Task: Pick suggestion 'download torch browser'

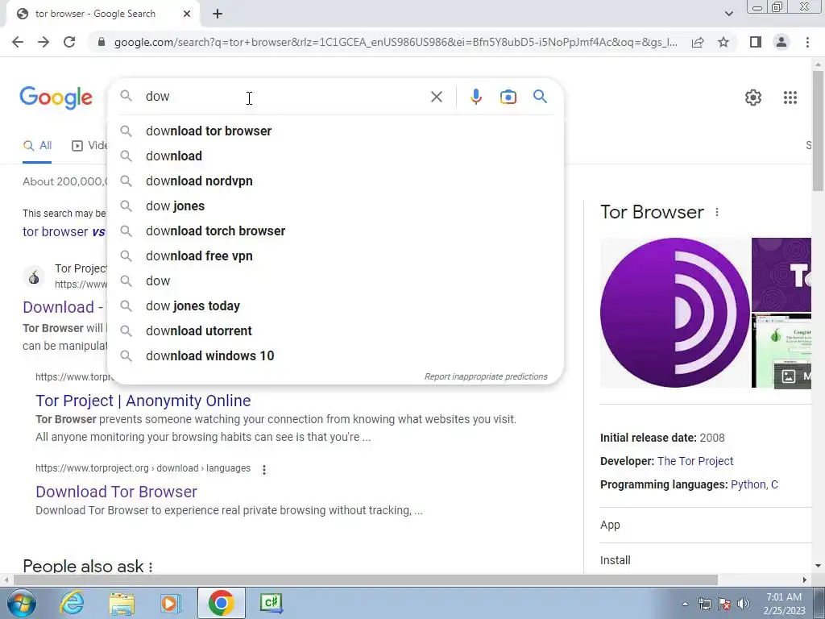Action: [x=335, y=231]
